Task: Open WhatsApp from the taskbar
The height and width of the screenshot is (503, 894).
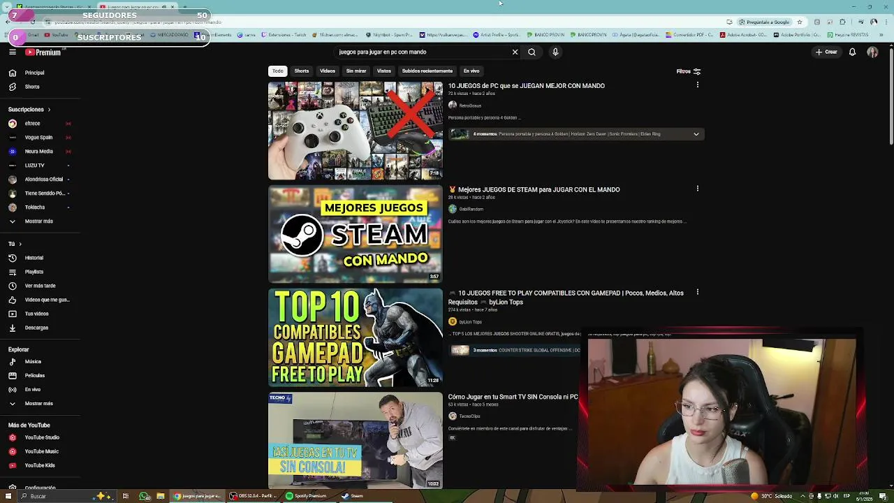Action: tap(145, 496)
